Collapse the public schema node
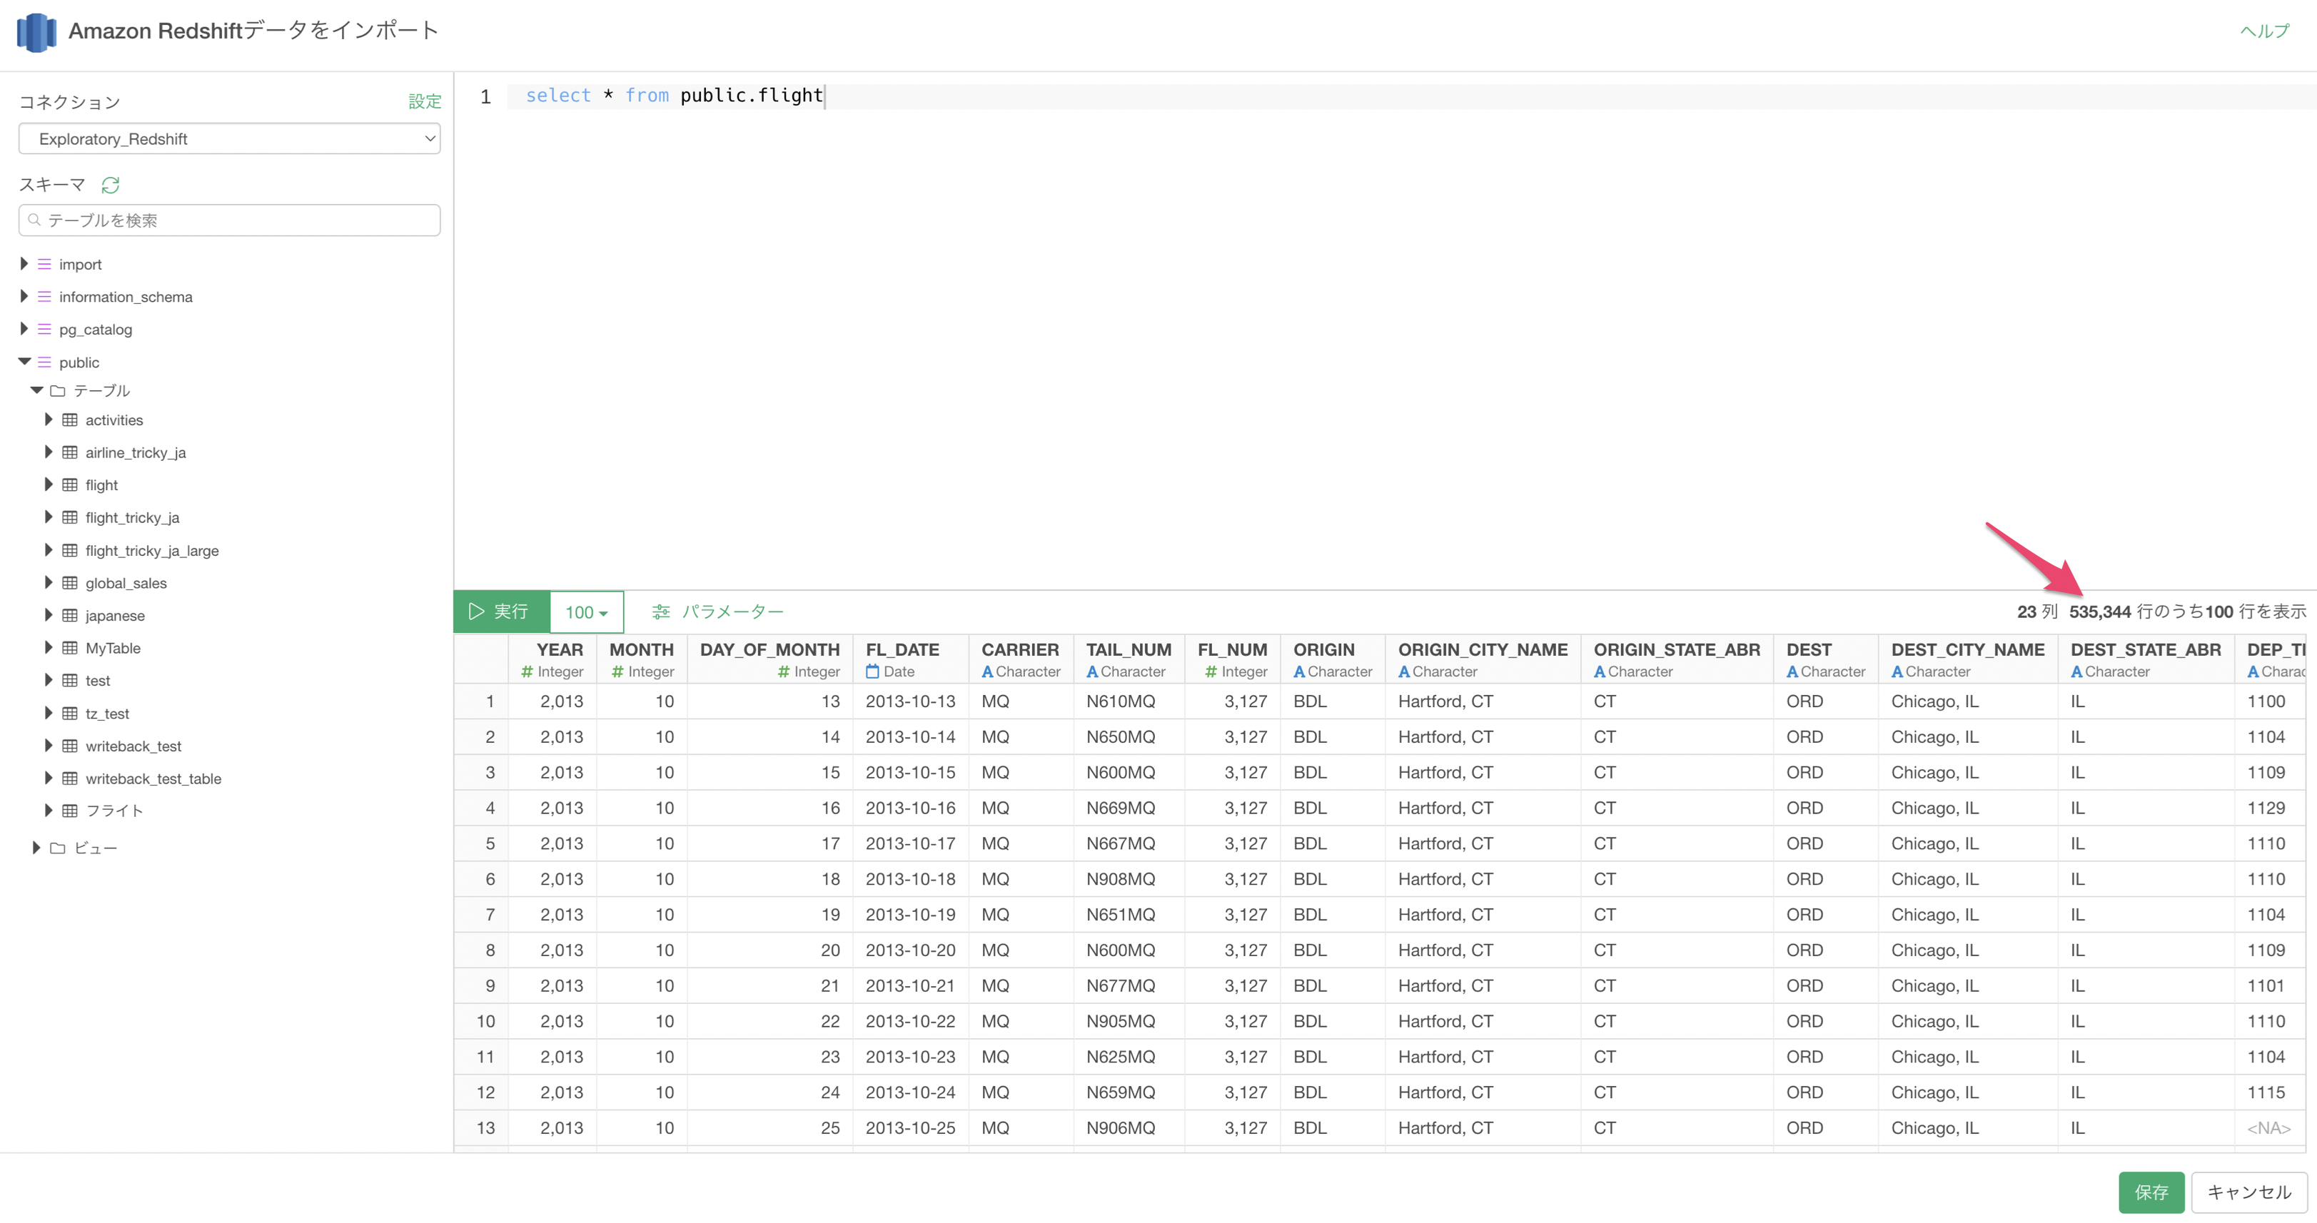Image resolution: width=2317 pixels, height=1223 pixels. (x=24, y=362)
